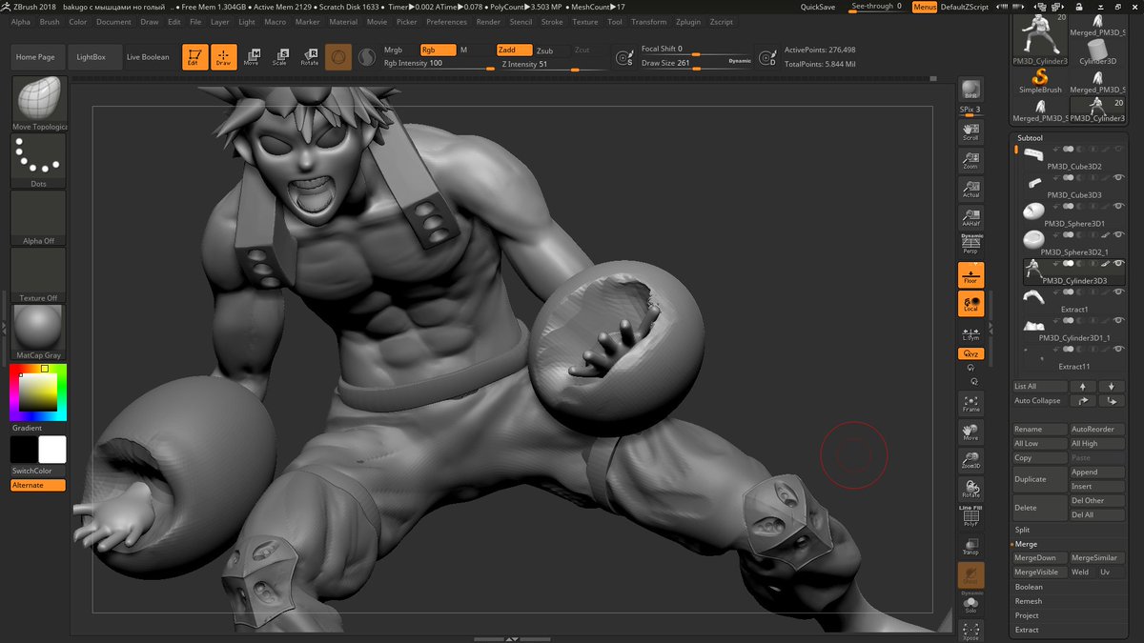Image resolution: width=1144 pixels, height=643 pixels.
Task: Click the right-shelf Rotate view icon
Action: tap(970, 490)
